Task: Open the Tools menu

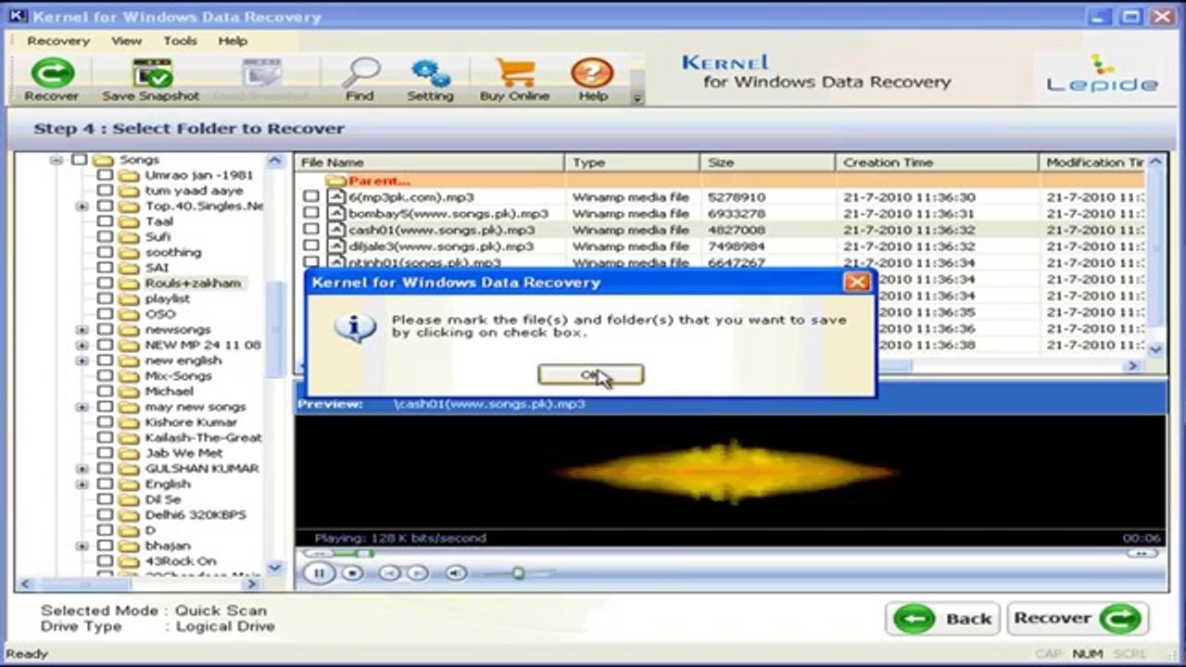Action: pos(180,41)
